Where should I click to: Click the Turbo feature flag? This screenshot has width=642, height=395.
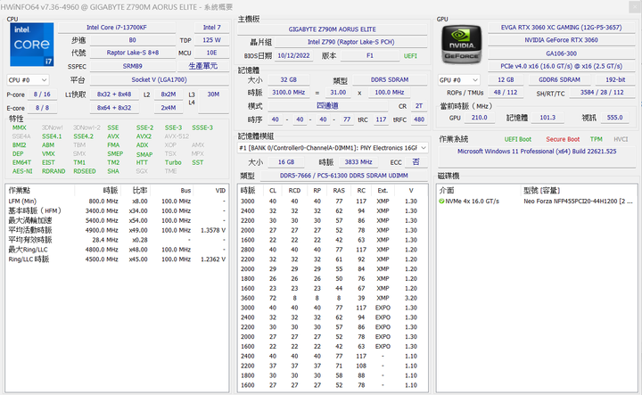[x=173, y=162]
